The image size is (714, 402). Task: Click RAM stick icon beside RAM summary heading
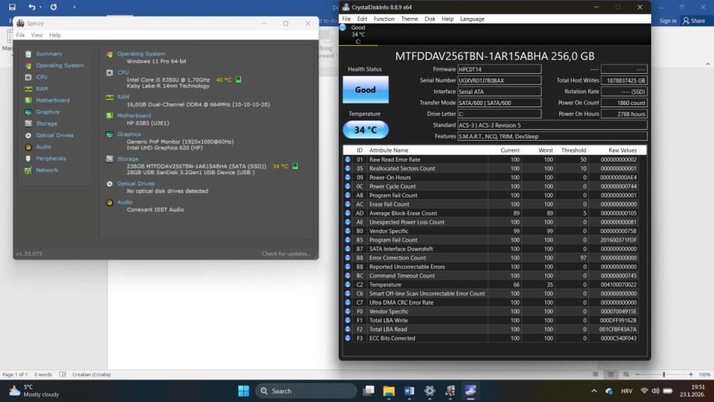point(110,97)
